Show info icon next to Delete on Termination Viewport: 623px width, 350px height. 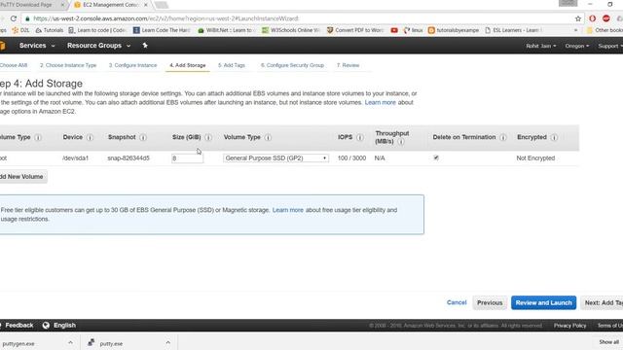pyautogui.click(x=503, y=137)
